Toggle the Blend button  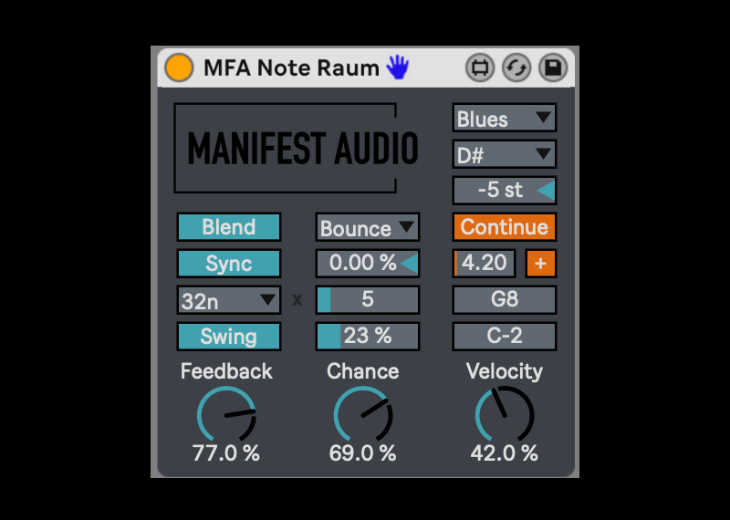pos(229,227)
